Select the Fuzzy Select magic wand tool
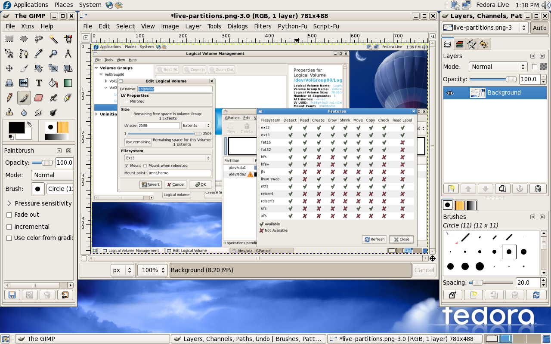551x344 pixels. 53,39
